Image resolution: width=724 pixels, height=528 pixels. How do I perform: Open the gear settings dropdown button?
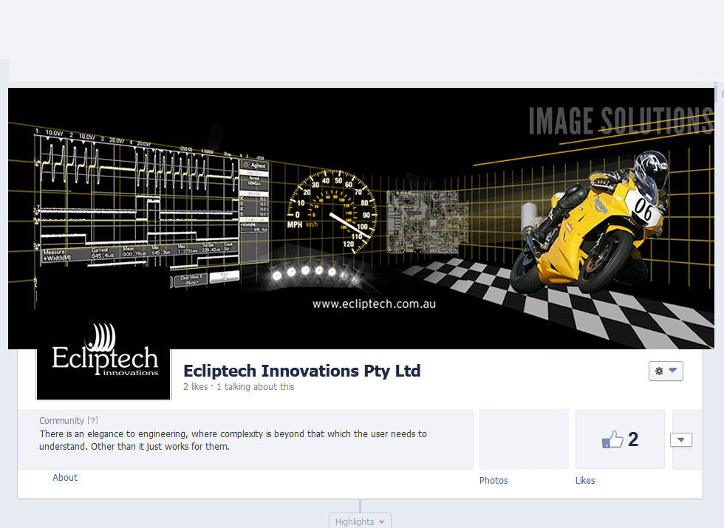[x=666, y=371]
